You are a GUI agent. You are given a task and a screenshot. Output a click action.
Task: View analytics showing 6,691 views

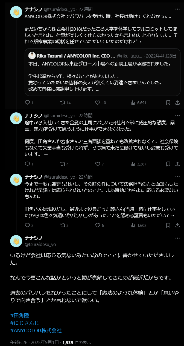133,103
